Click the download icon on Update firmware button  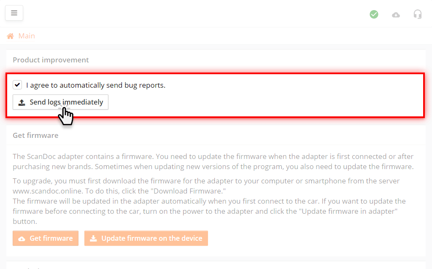point(93,238)
